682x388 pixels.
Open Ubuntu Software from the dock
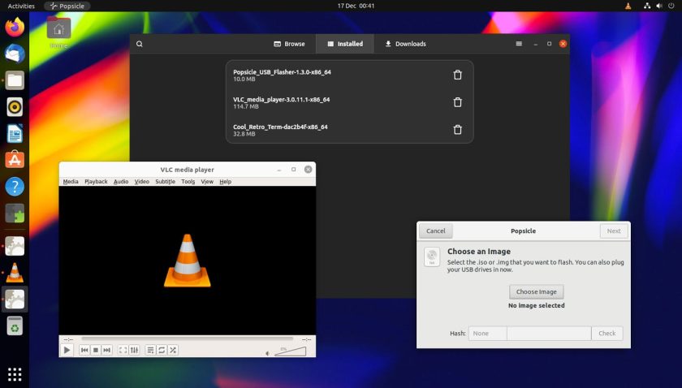15,160
